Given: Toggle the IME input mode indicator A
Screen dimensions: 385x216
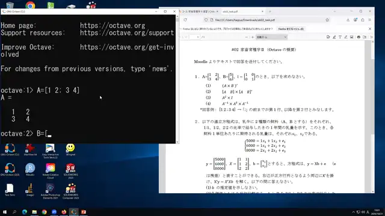Looking at the screenshot, I should 368,212.
